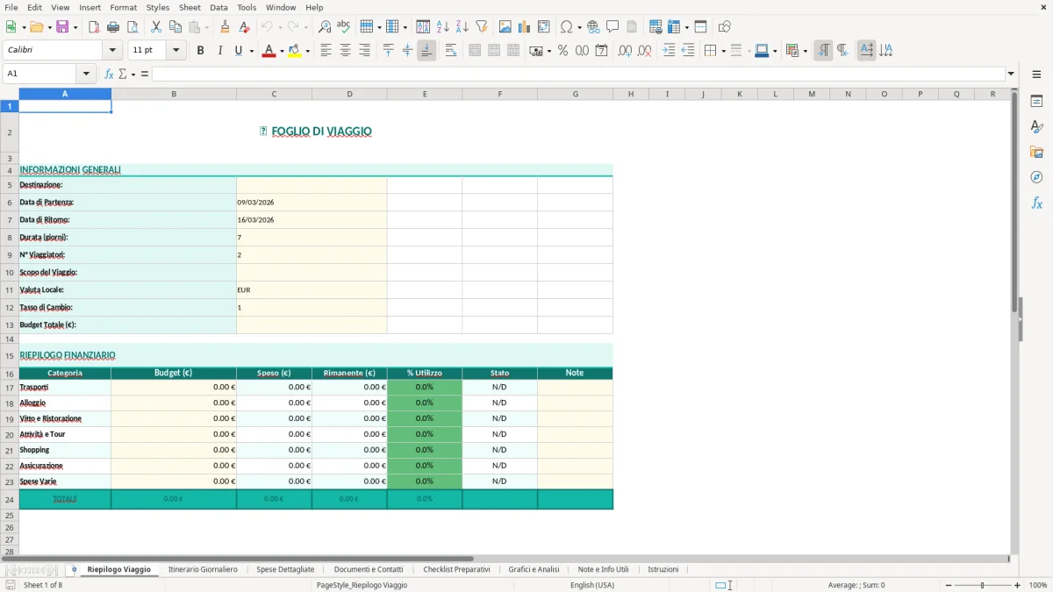
Task: Open the Gallery in the sidebar
Action: click(x=1036, y=153)
